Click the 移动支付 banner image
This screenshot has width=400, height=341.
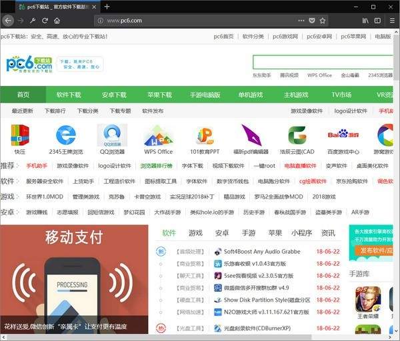click(x=74, y=278)
